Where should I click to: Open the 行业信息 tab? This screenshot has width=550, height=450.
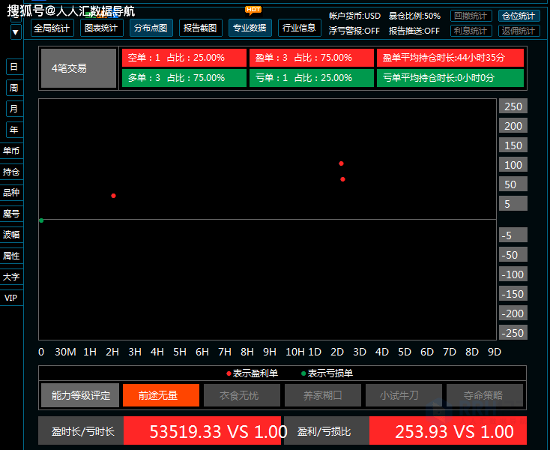pyautogui.click(x=298, y=28)
